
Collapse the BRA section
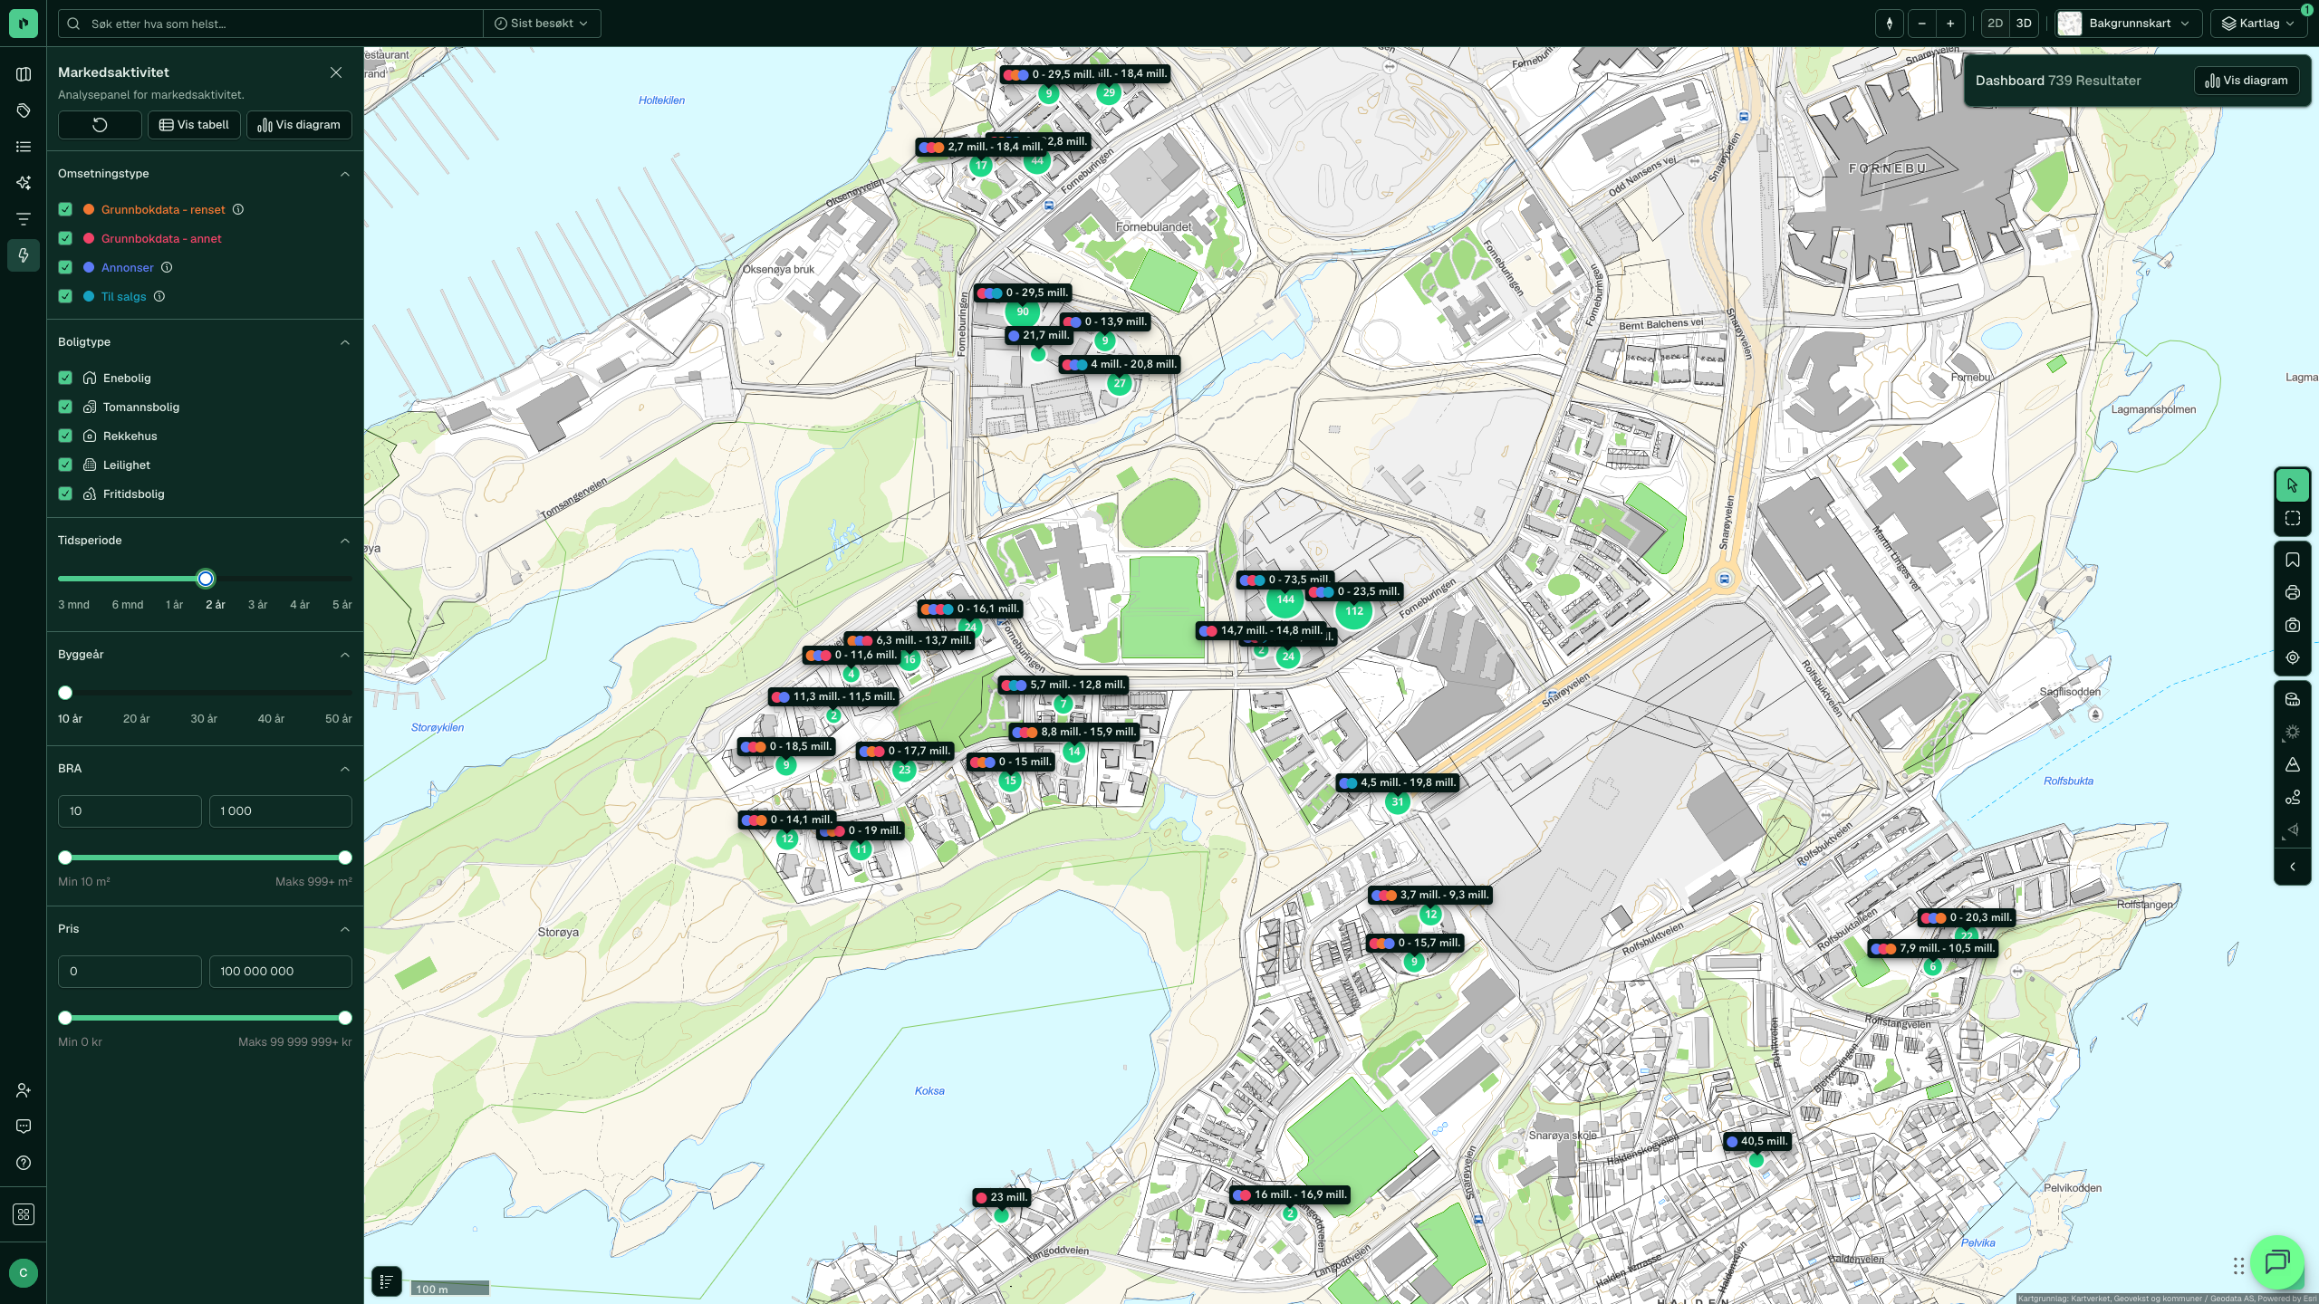tap(344, 769)
